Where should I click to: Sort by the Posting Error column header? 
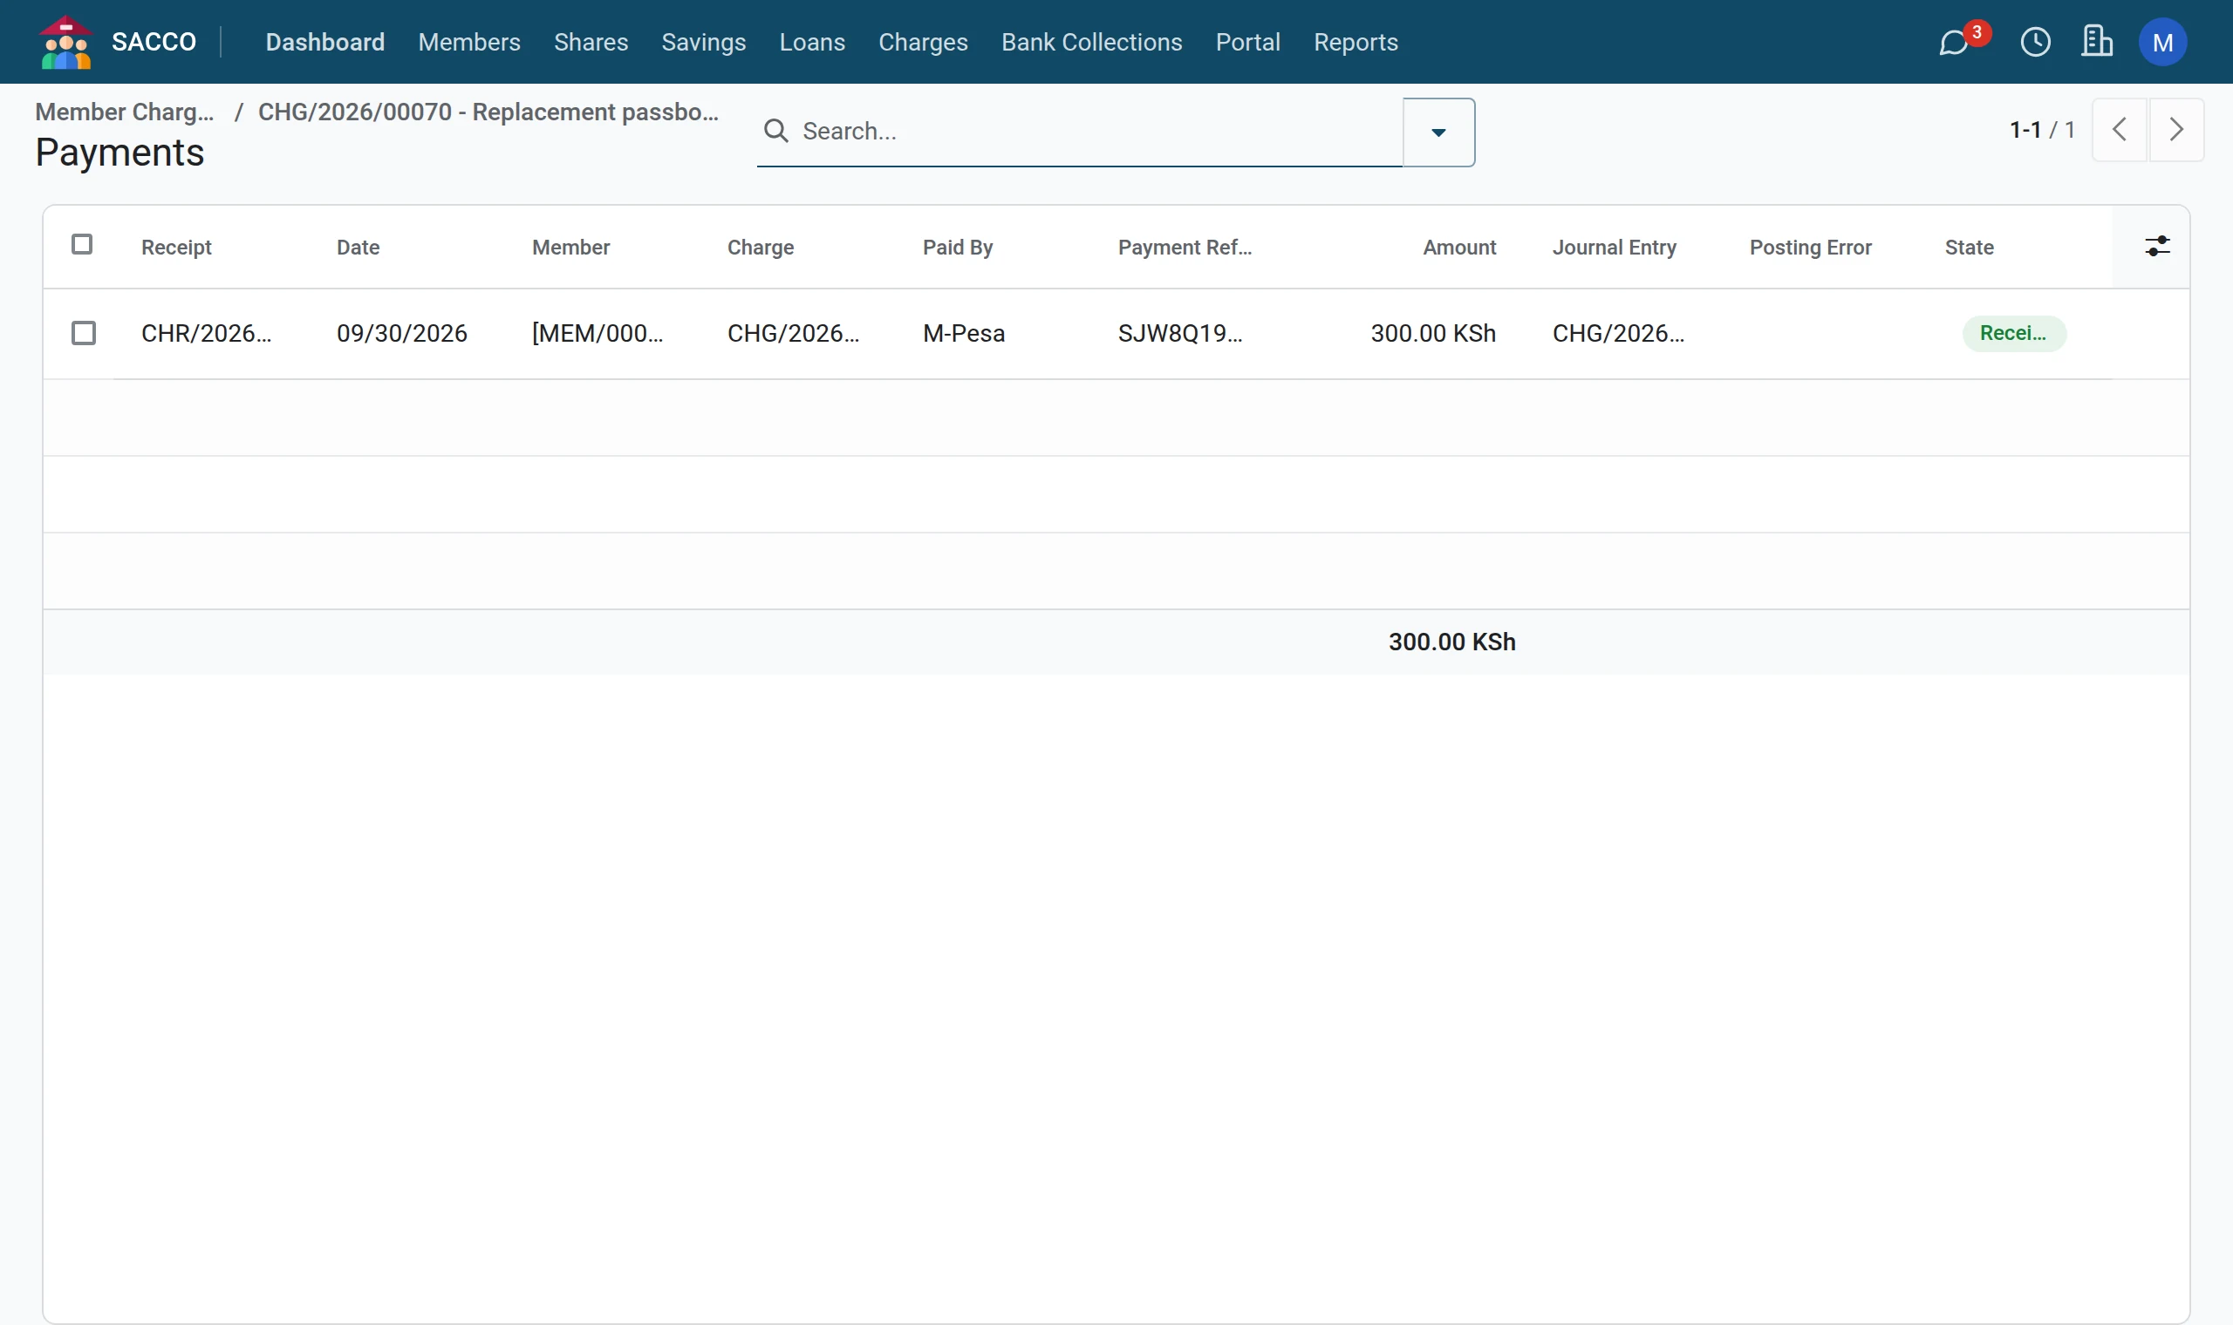[x=1811, y=248]
